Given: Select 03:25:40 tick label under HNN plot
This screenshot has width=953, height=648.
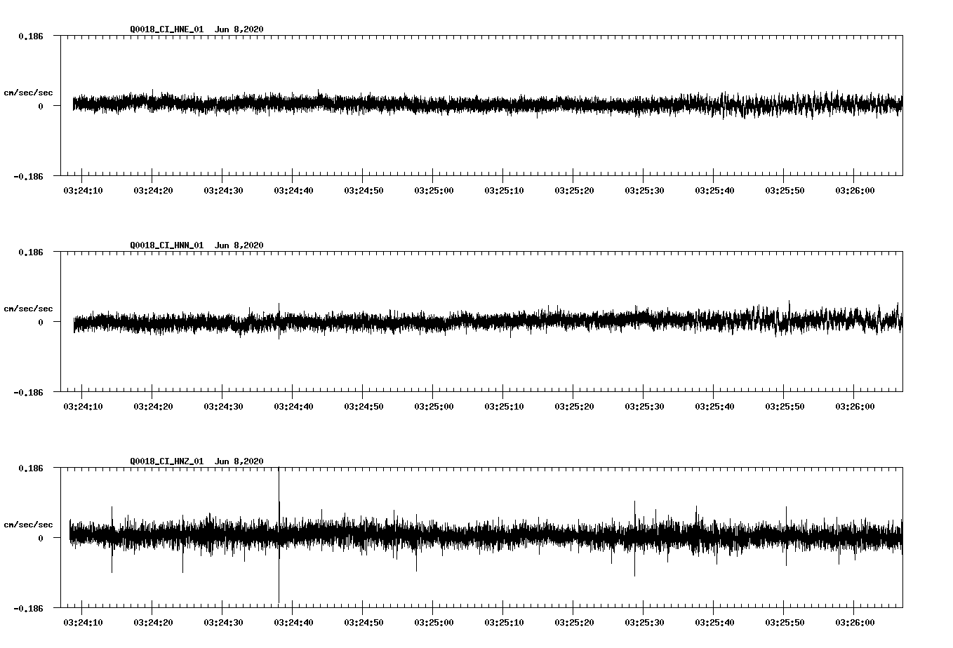Looking at the screenshot, I should pyautogui.click(x=714, y=406).
